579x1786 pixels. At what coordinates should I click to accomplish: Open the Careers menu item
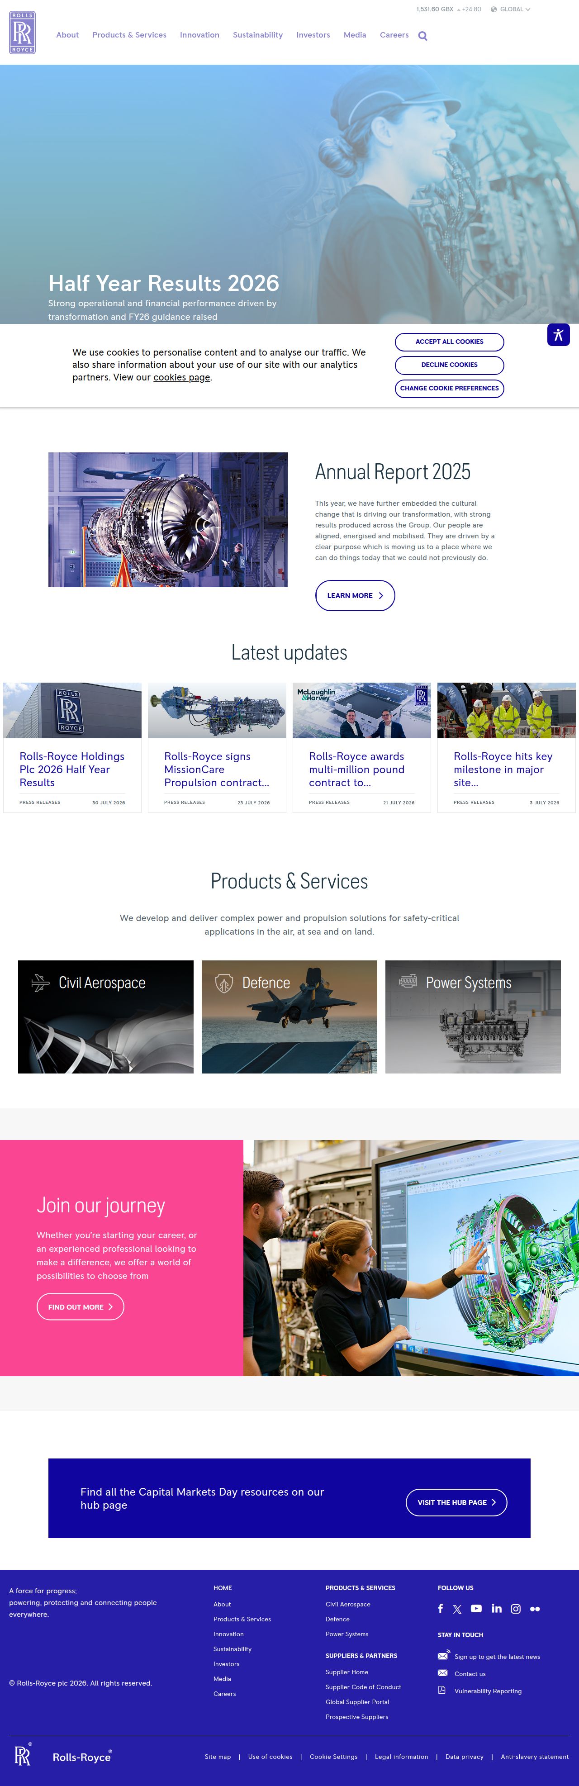click(x=394, y=35)
